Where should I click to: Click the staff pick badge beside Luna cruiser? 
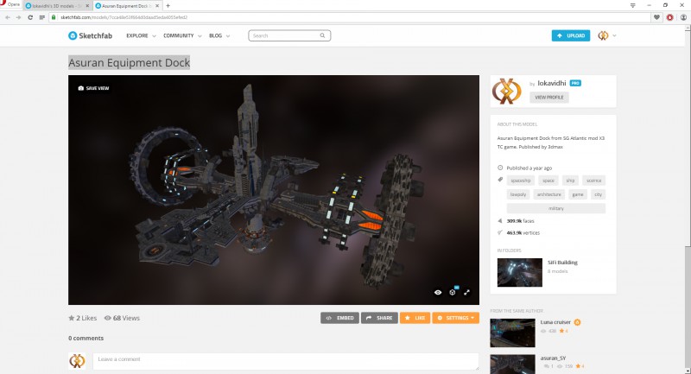coord(577,322)
